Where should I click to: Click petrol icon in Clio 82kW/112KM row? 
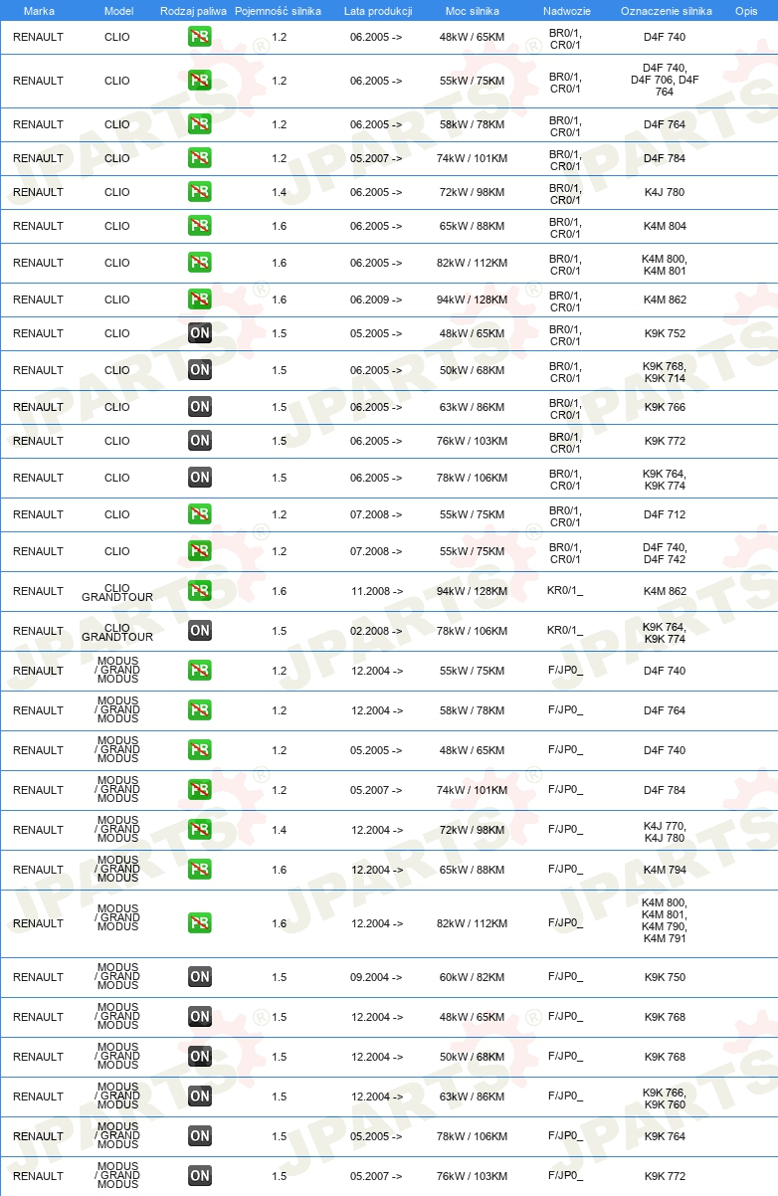(200, 263)
